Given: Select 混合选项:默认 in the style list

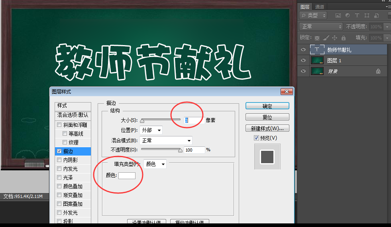Looking at the screenshot, I should (73, 115).
